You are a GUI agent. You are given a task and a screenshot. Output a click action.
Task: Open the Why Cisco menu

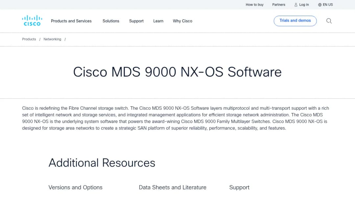pos(182,21)
